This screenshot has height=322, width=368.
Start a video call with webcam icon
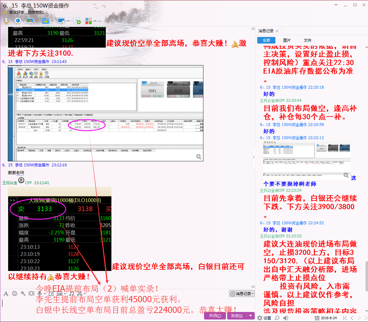click(x=18, y=21)
